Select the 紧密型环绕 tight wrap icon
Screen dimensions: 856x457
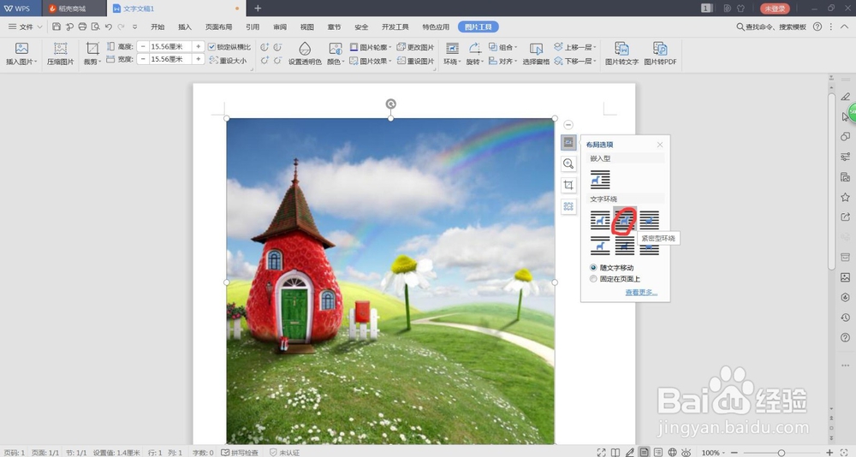(625, 220)
